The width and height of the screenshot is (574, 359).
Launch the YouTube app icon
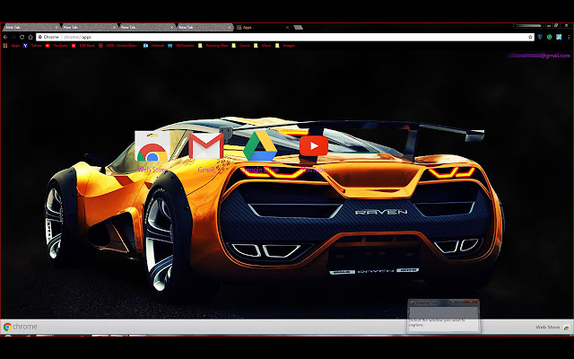click(x=314, y=145)
